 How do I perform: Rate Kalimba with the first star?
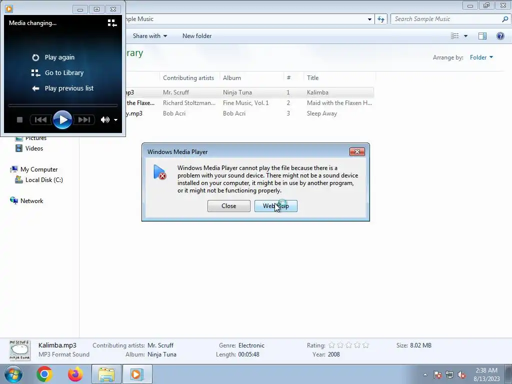coord(332,345)
